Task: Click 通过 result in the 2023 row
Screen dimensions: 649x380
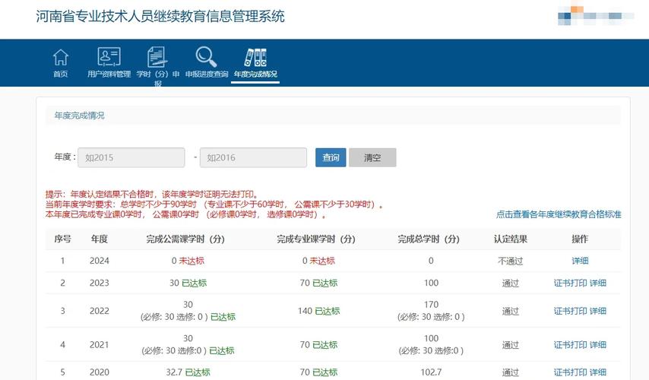Action: coord(511,283)
